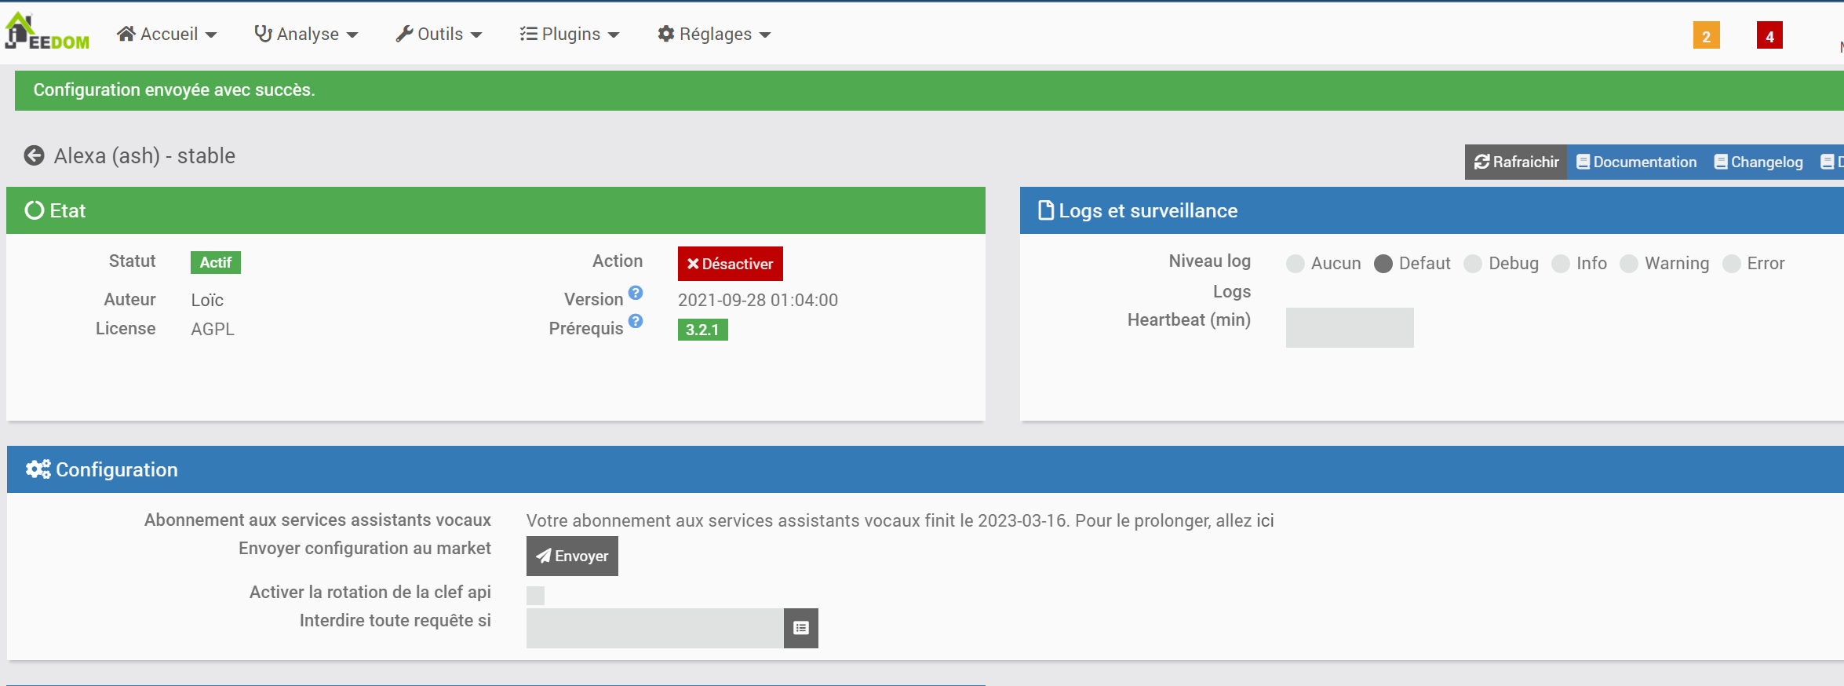Select the Info log level
This screenshot has width=1844, height=686.
click(1561, 264)
